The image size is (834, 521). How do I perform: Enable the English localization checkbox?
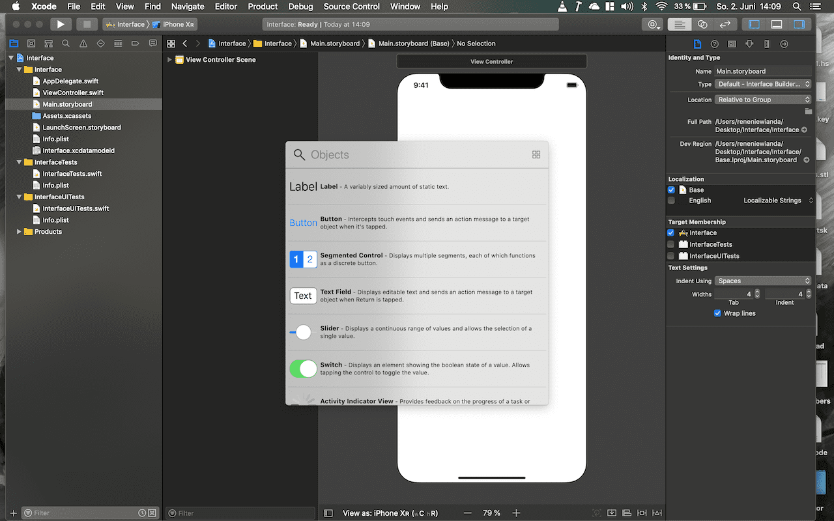[x=671, y=201]
